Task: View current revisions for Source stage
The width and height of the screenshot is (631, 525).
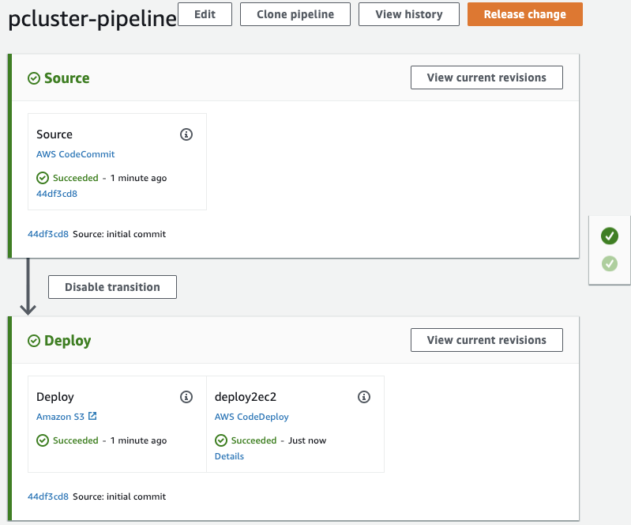Action: (x=486, y=77)
